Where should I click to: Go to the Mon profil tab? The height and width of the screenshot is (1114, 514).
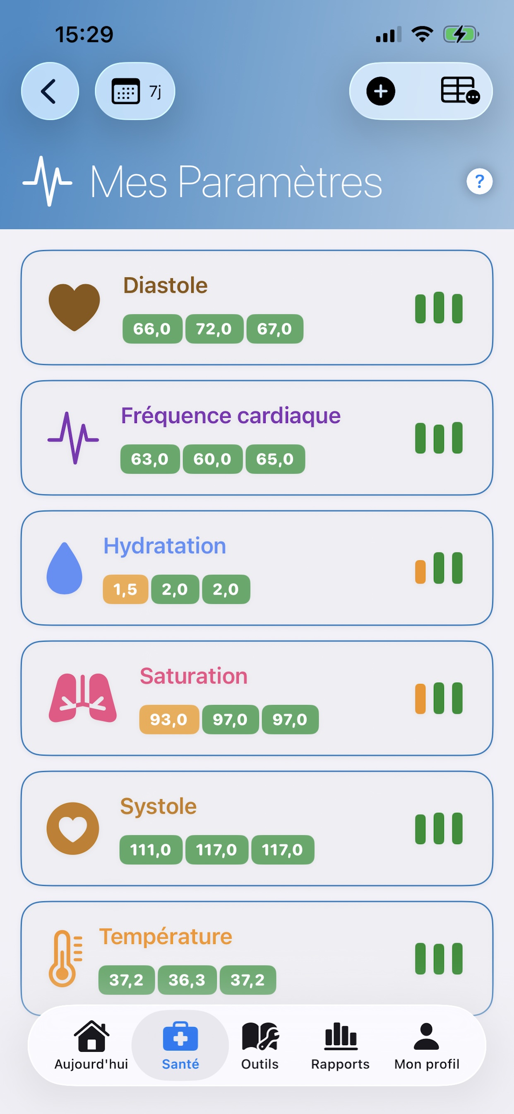click(x=426, y=1045)
